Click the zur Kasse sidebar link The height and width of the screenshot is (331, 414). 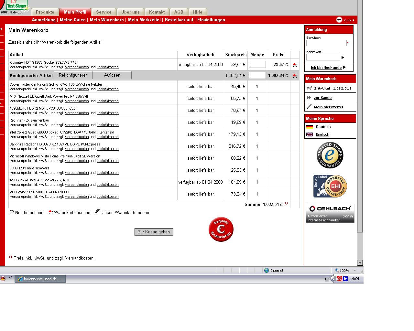(322, 98)
